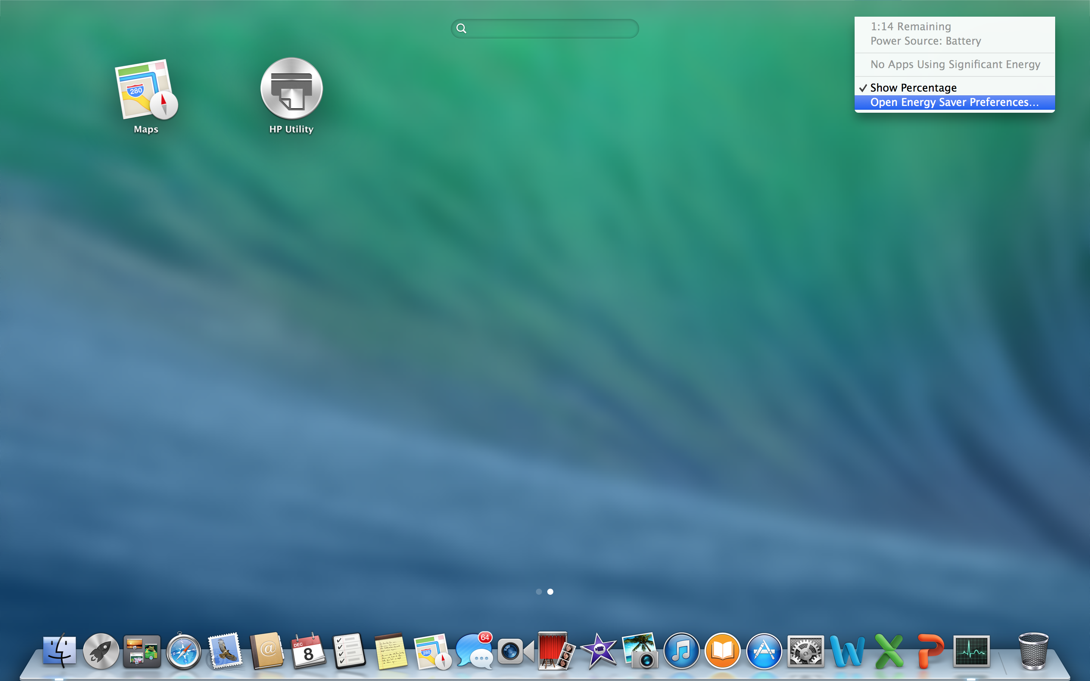Click the Finder icon in Dock
The image size is (1090, 681).
pyautogui.click(x=59, y=651)
